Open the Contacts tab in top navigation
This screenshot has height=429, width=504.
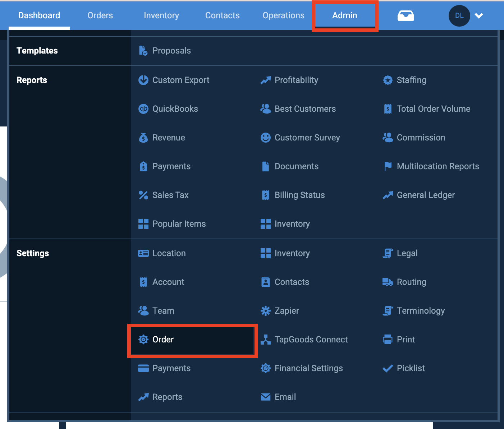coord(223,15)
